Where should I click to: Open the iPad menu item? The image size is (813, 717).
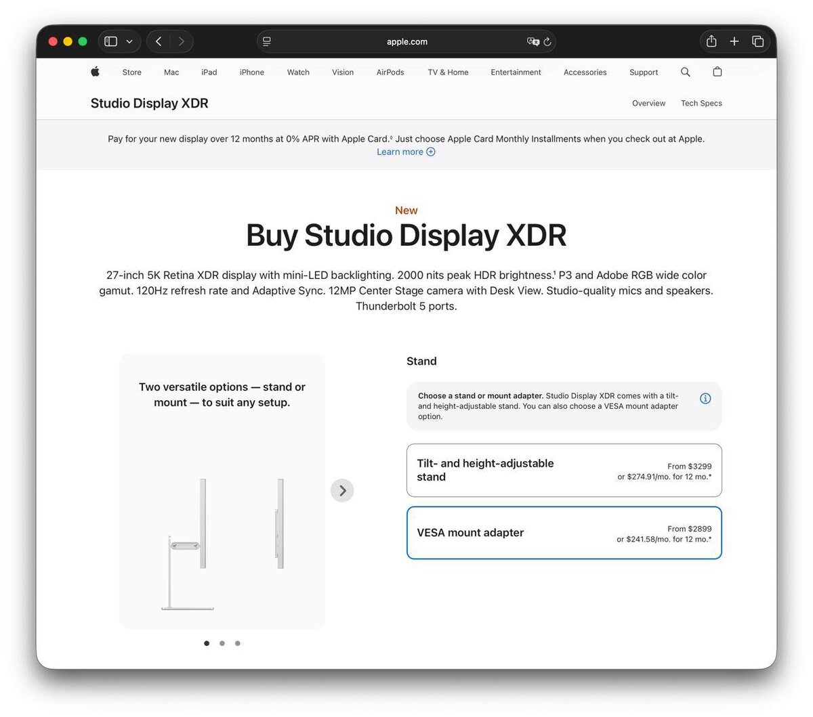pos(209,72)
